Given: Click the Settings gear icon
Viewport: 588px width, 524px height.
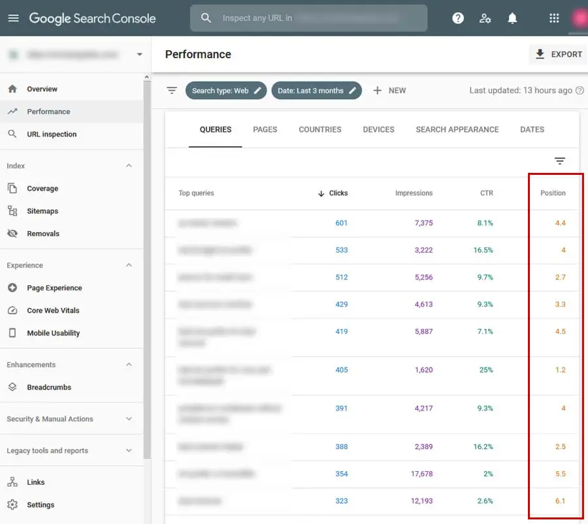Looking at the screenshot, I should [x=12, y=504].
